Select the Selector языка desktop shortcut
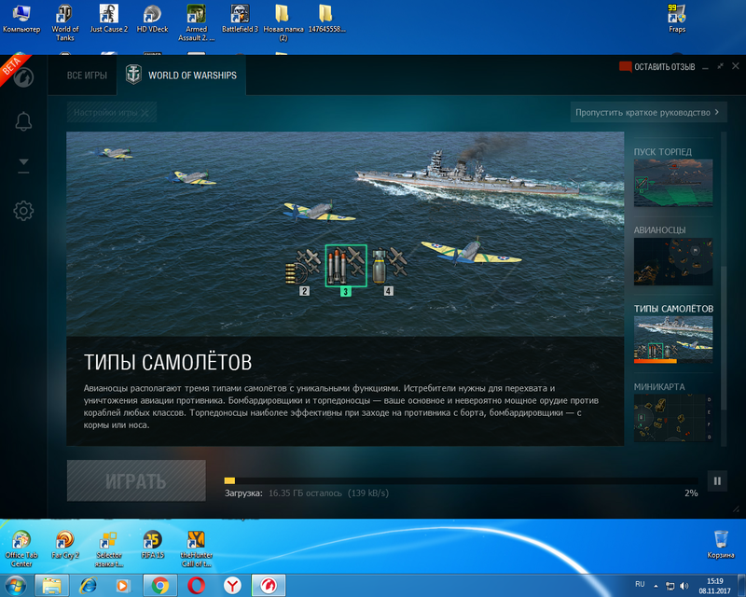 pos(109,548)
